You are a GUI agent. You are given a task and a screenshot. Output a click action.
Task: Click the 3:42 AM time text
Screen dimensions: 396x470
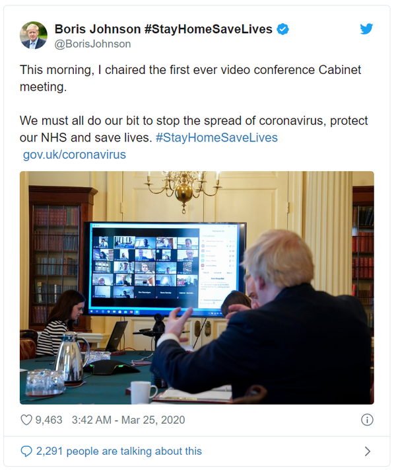click(92, 420)
